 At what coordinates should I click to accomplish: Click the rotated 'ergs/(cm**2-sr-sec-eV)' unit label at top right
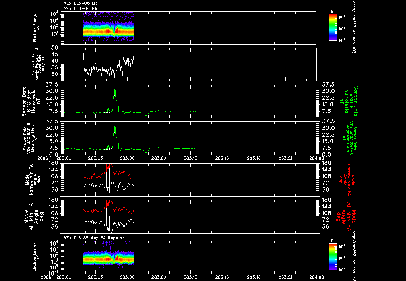tap(353, 27)
